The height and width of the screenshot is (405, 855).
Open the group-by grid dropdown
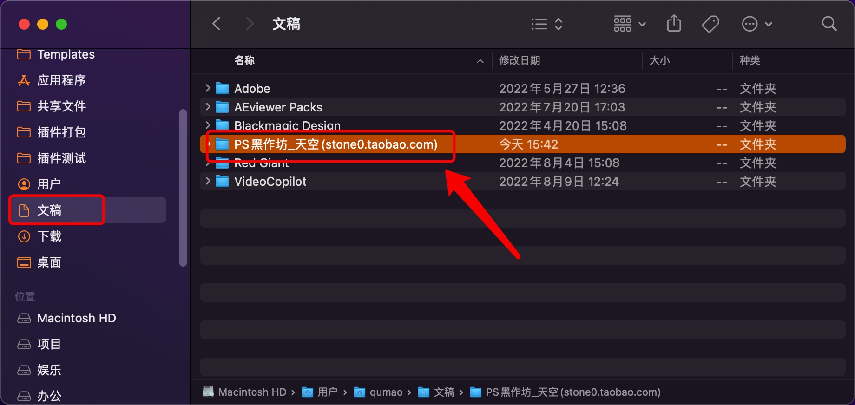630,24
